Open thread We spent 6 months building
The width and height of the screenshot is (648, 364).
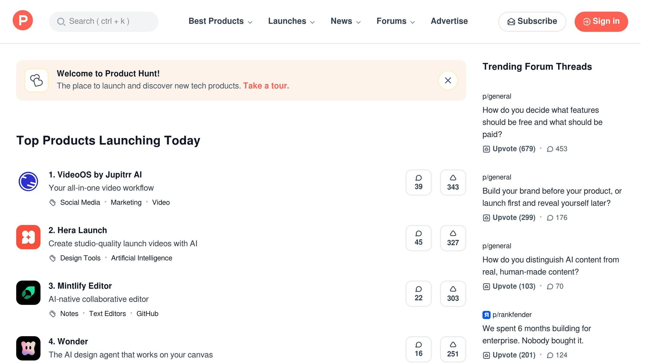coord(537,335)
